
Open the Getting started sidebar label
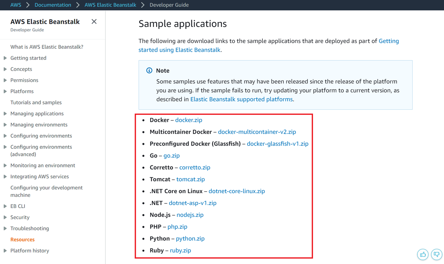(28, 58)
